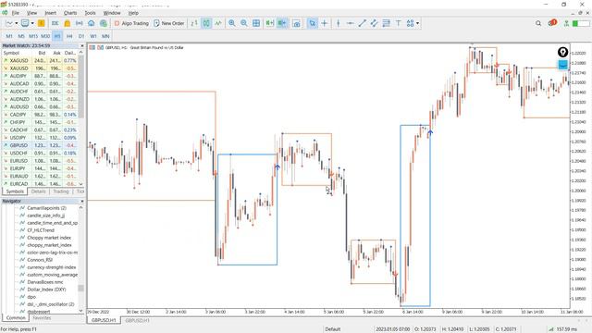
Task: Open the Insert menu
Action: (50, 13)
